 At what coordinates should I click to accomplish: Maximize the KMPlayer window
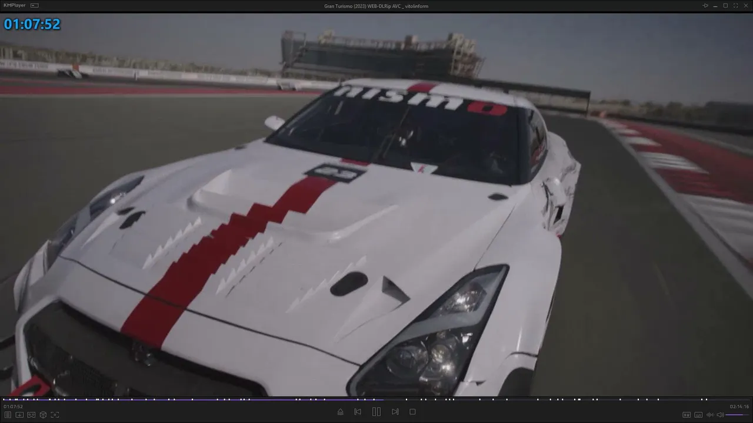[x=725, y=5]
